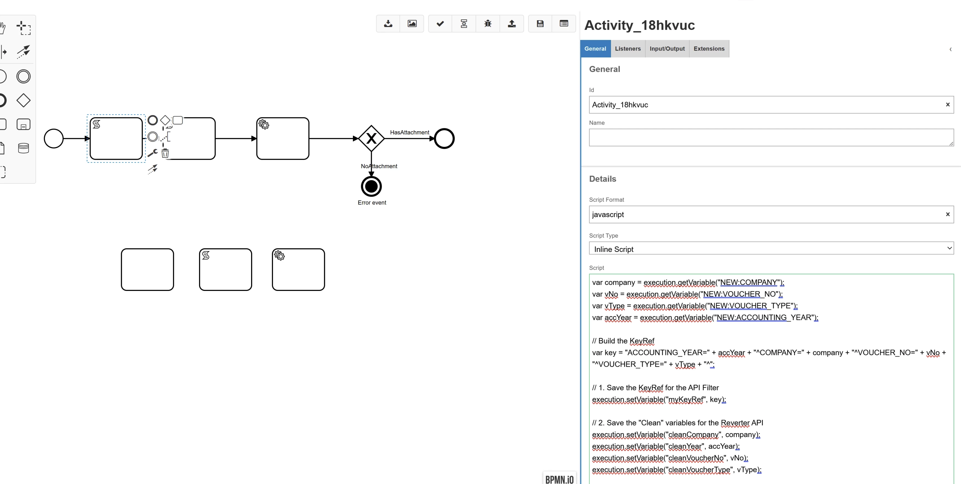Click the floppy disk save icon
Viewport: 961px width, 484px height.
[x=540, y=24]
